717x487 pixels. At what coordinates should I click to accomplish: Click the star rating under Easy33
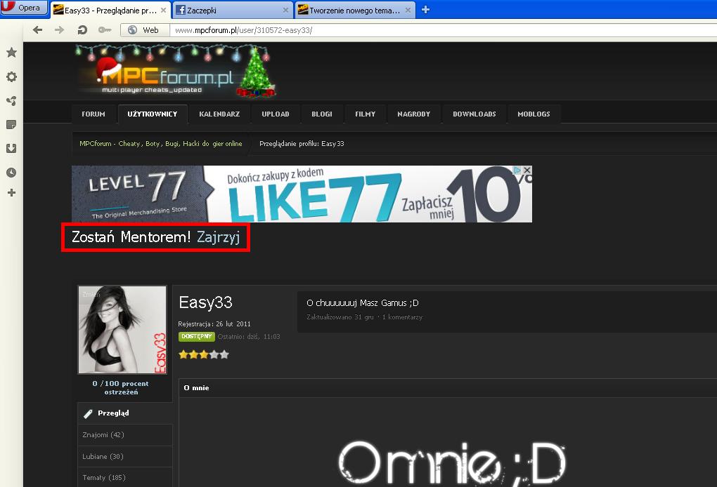pos(204,354)
